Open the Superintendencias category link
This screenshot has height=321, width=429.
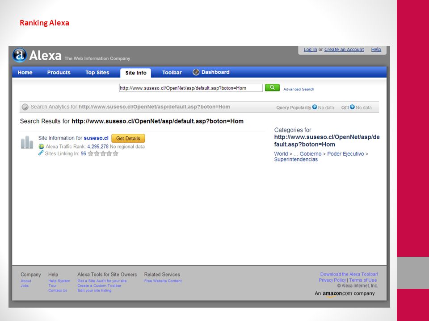tap(296, 160)
